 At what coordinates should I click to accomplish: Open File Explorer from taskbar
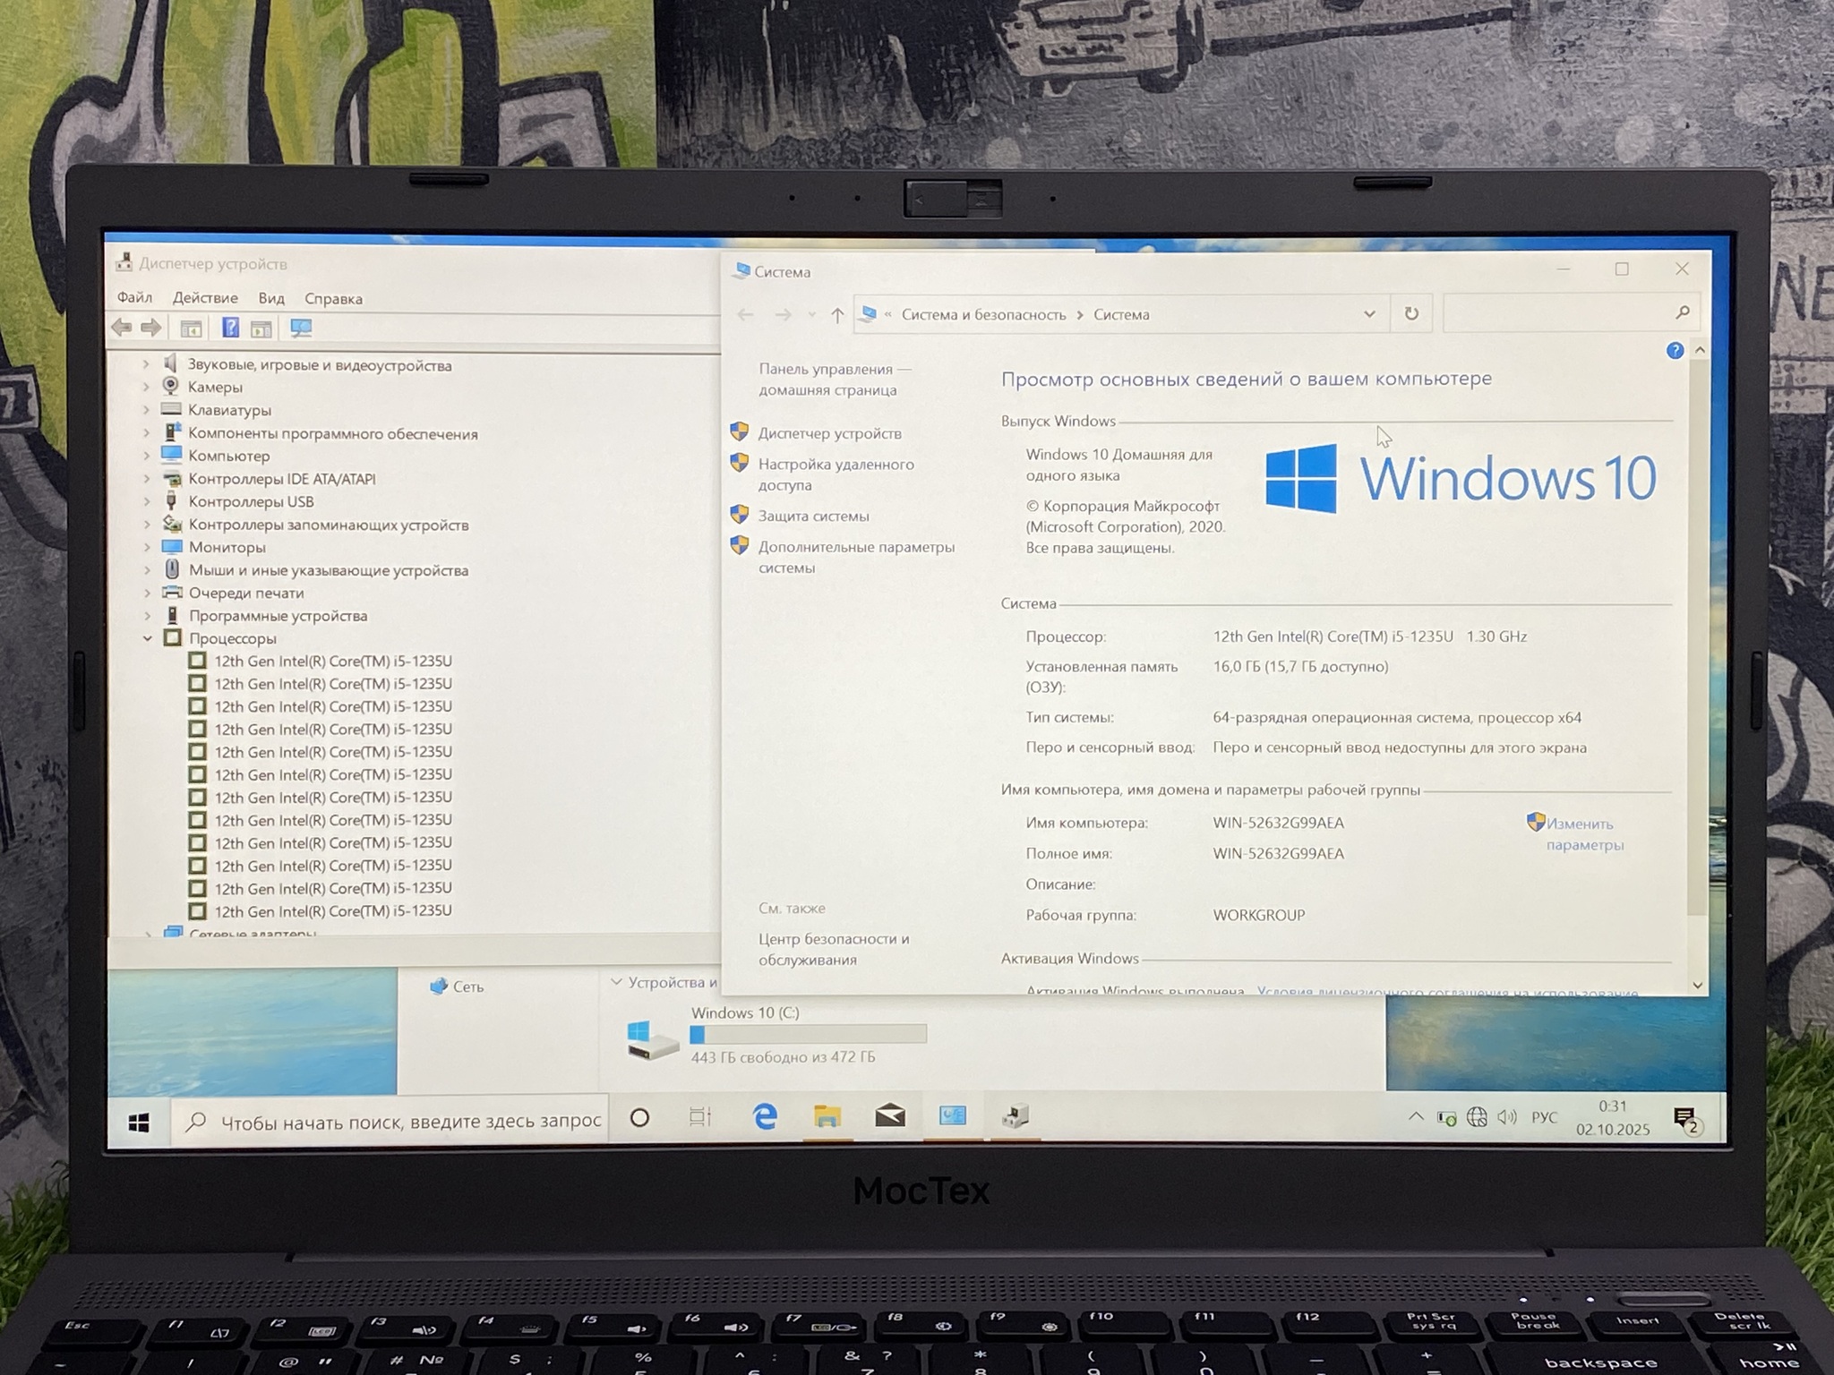point(827,1116)
